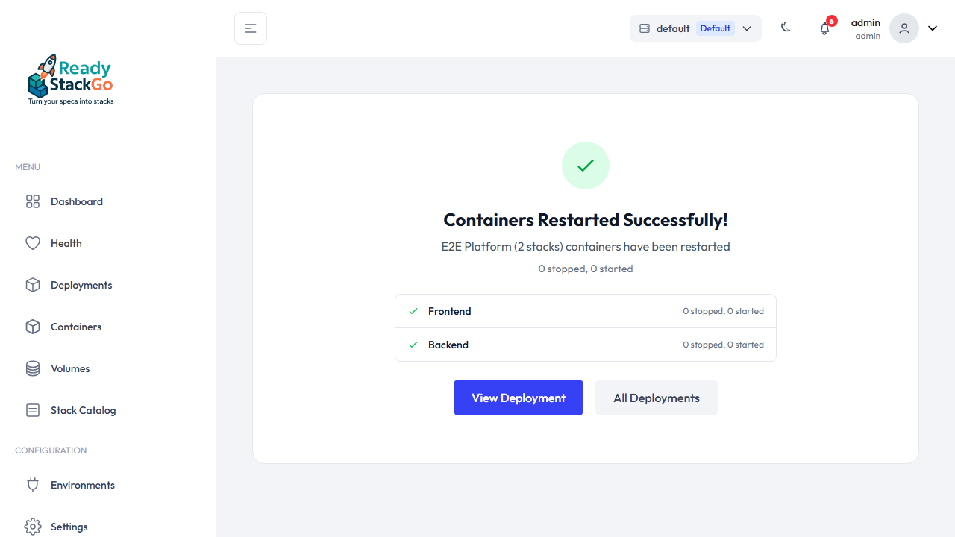Image resolution: width=955 pixels, height=537 pixels.
Task: Click the Settings gear icon
Action: (x=33, y=527)
